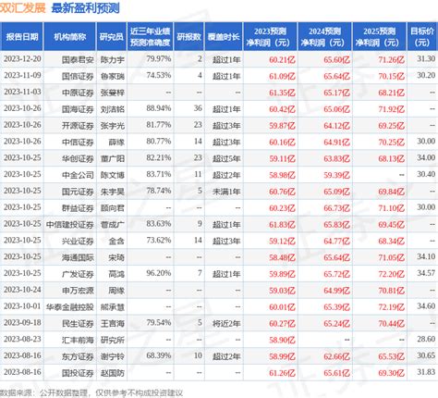This screenshot has height=398, width=438.
Task: Select the '2023预测净利润（元）' column header
Action: pos(270,37)
